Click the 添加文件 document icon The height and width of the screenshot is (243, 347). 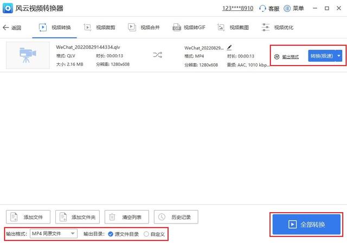(14, 217)
